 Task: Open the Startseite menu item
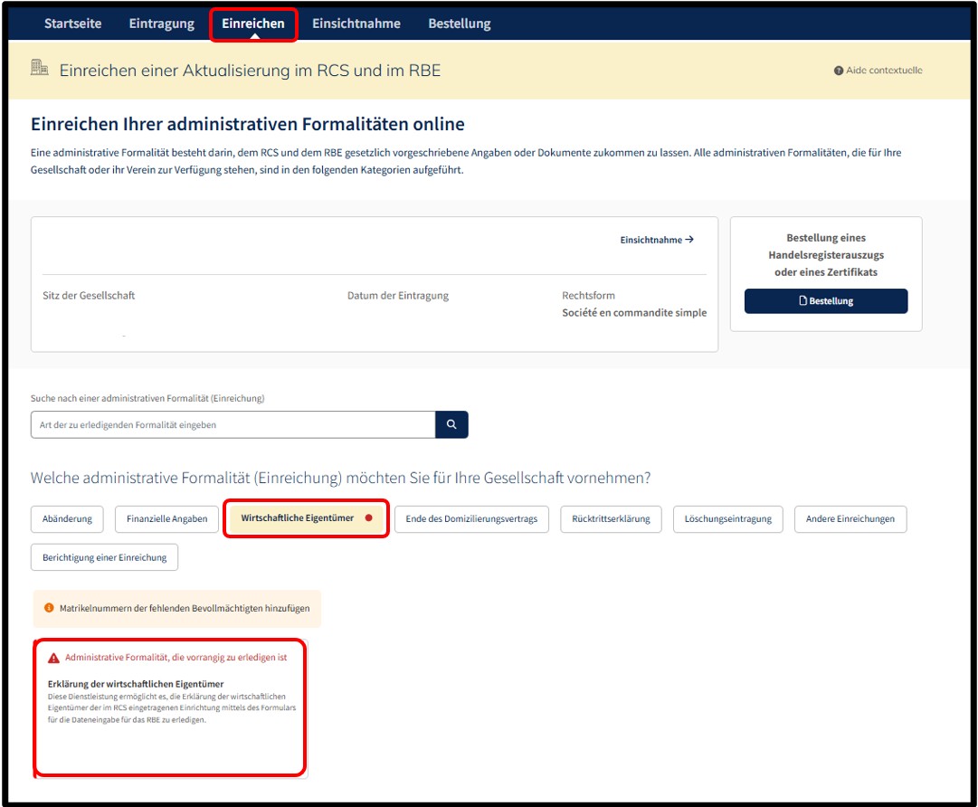click(73, 24)
